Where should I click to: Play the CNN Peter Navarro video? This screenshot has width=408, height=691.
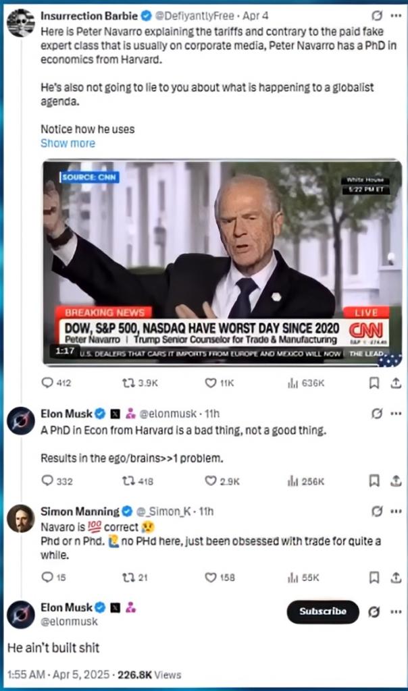pos(222,262)
